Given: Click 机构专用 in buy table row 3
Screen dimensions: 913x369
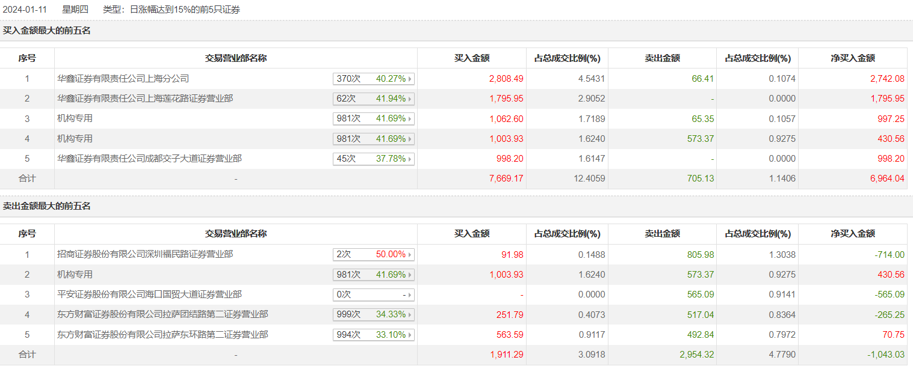Looking at the screenshot, I should click(75, 118).
